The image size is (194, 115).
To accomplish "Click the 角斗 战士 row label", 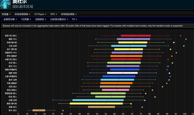I will (13, 110).
